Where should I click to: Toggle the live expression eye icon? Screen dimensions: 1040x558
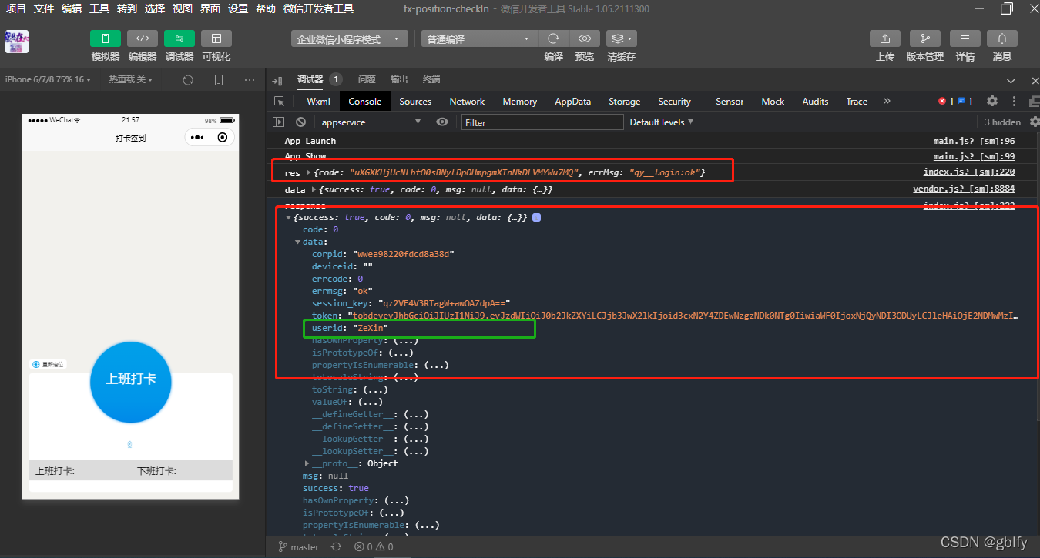[442, 122]
